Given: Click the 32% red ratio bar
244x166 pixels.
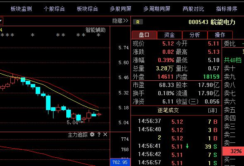Looking at the screenshot, I should tap(233, 151).
